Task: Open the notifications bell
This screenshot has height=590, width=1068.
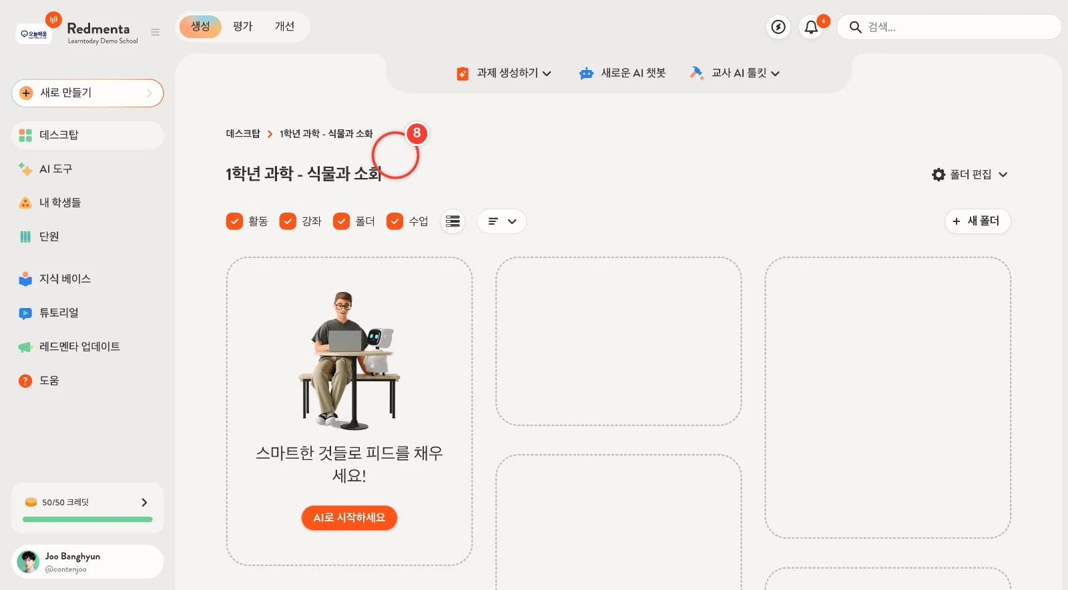Action: pos(811,27)
